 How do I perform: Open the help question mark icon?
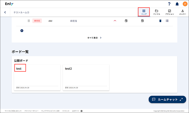point(169,4)
